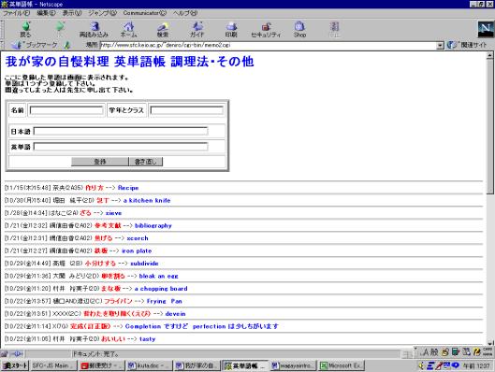
Task: Go to Home via the house icon
Action: click(x=129, y=29)
